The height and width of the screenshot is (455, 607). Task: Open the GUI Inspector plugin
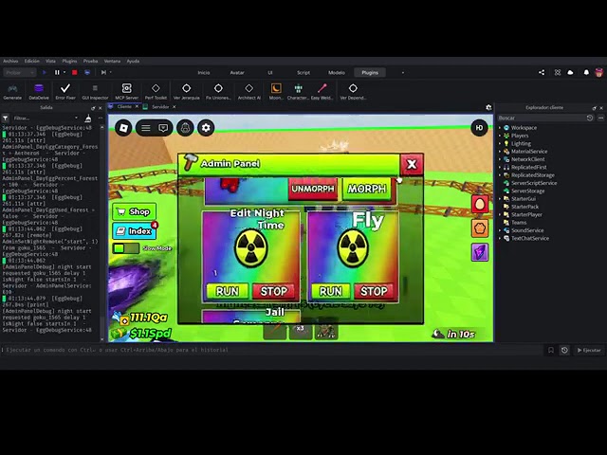(x=95, y=91)
